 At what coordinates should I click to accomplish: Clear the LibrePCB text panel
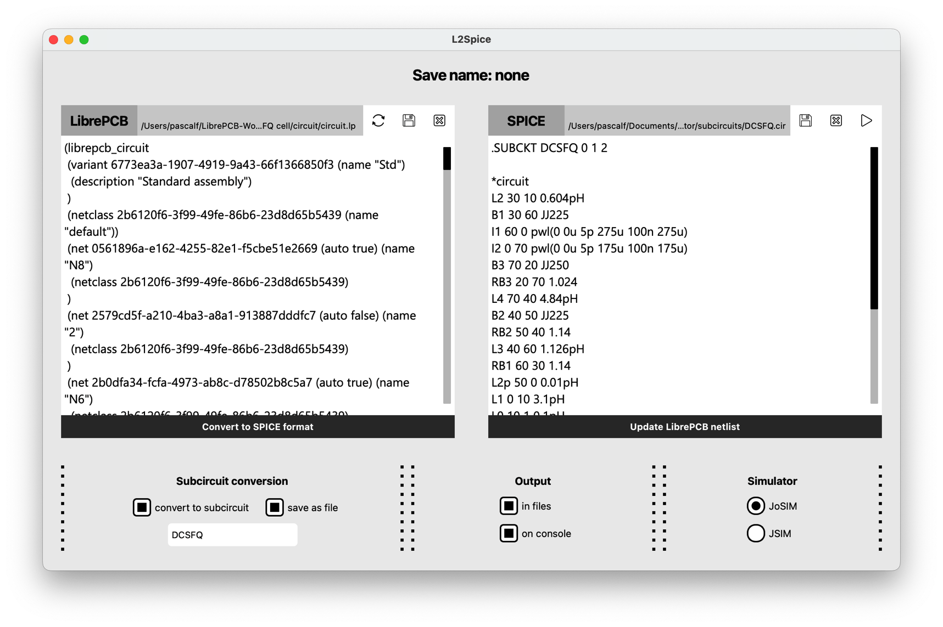click(x=439, y=121)
